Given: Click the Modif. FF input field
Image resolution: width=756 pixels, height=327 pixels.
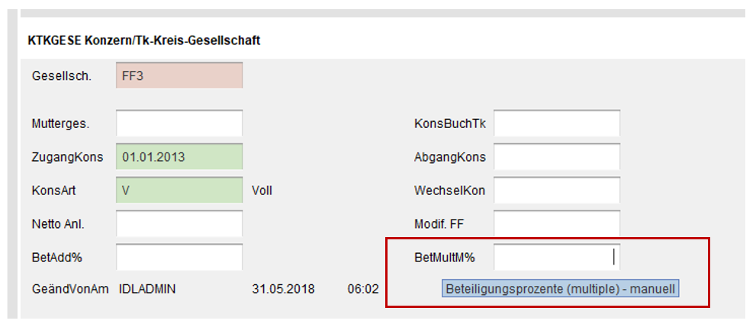Looking at the screenshot, I should pyautogui.click(x=556, y=223).
